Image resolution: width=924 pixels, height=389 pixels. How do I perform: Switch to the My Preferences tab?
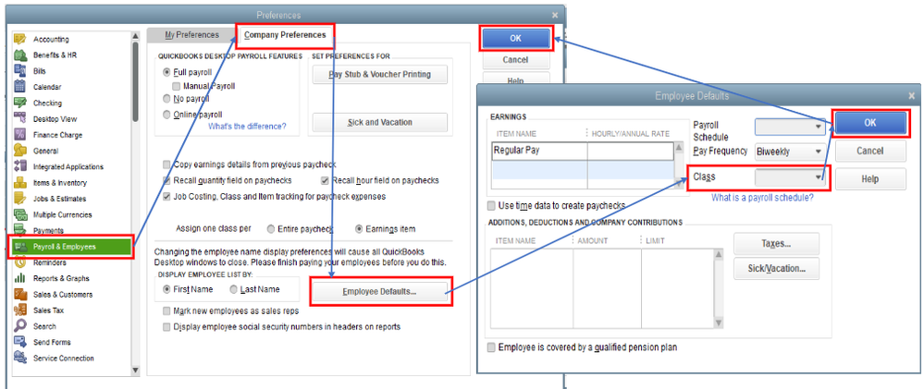click(x=191, y=35)
